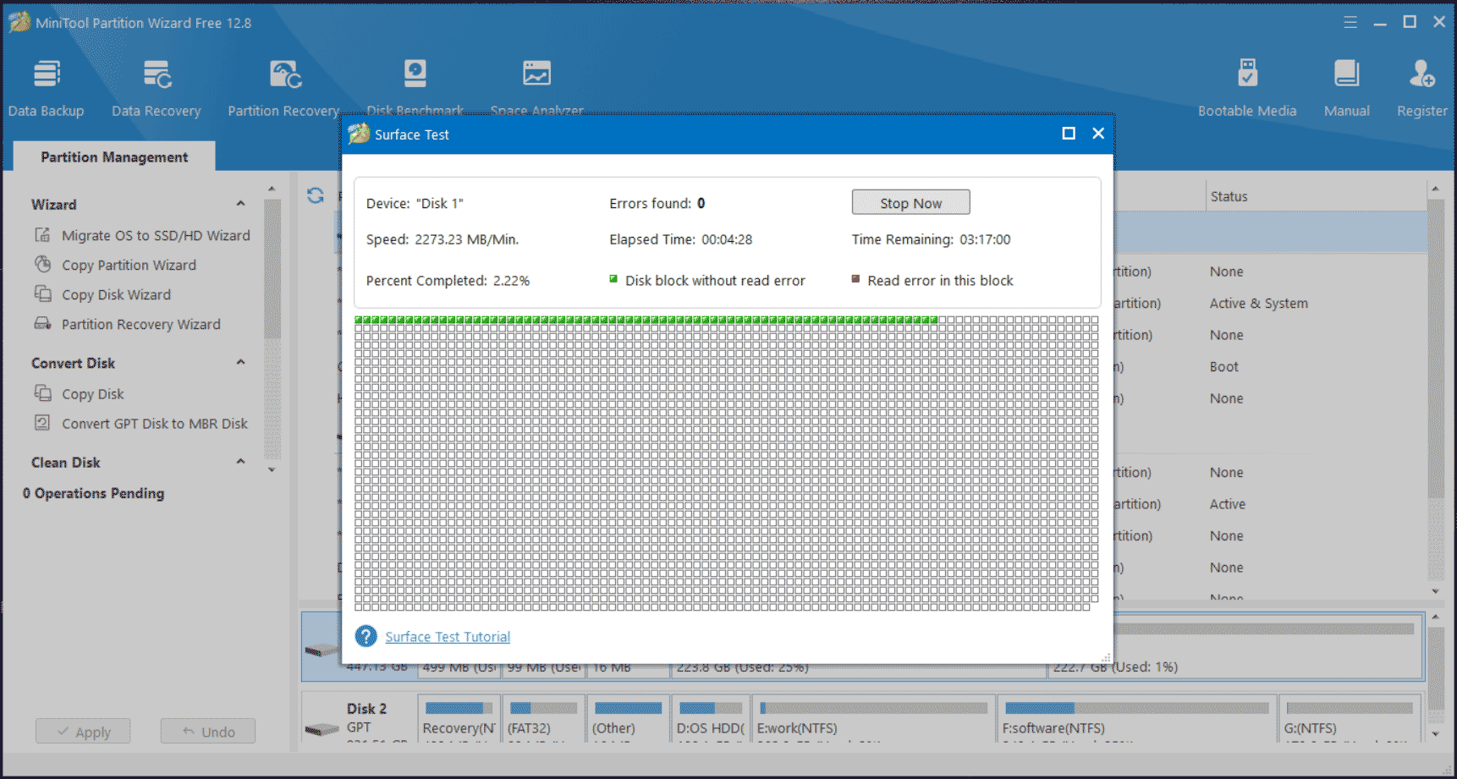
Task: Open the hamburger menu at top right
Action: click(1350, 22)
